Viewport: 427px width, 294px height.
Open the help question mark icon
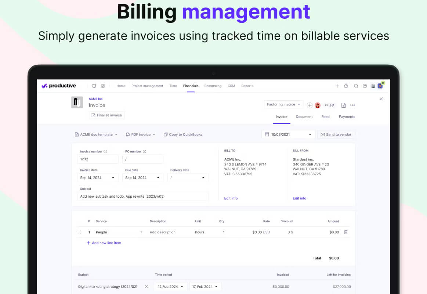pyautogui.click(x=365, y=86)
